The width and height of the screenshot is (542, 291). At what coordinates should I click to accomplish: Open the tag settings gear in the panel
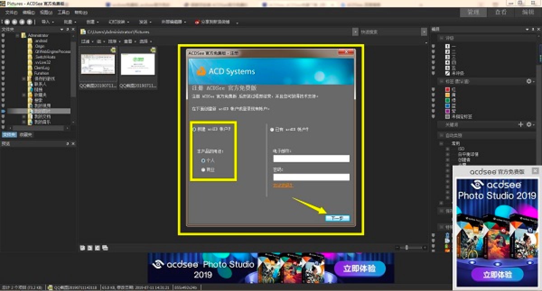click(x=528, y=82)
